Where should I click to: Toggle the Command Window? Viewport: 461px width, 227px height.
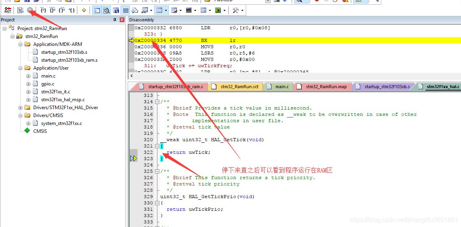[97, 11]
